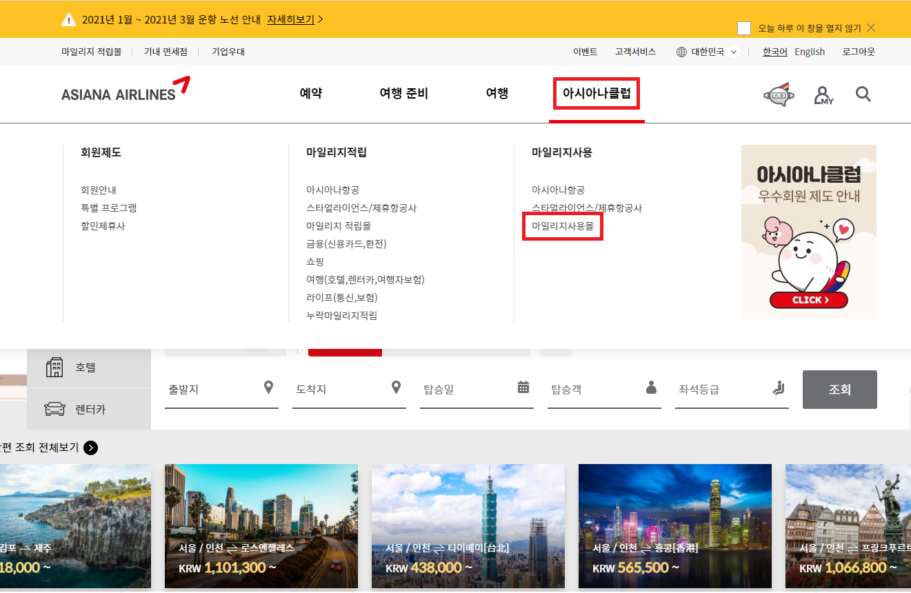
Task: Open 특별 프로그램 menu item
Action: [x=109, y=208]
